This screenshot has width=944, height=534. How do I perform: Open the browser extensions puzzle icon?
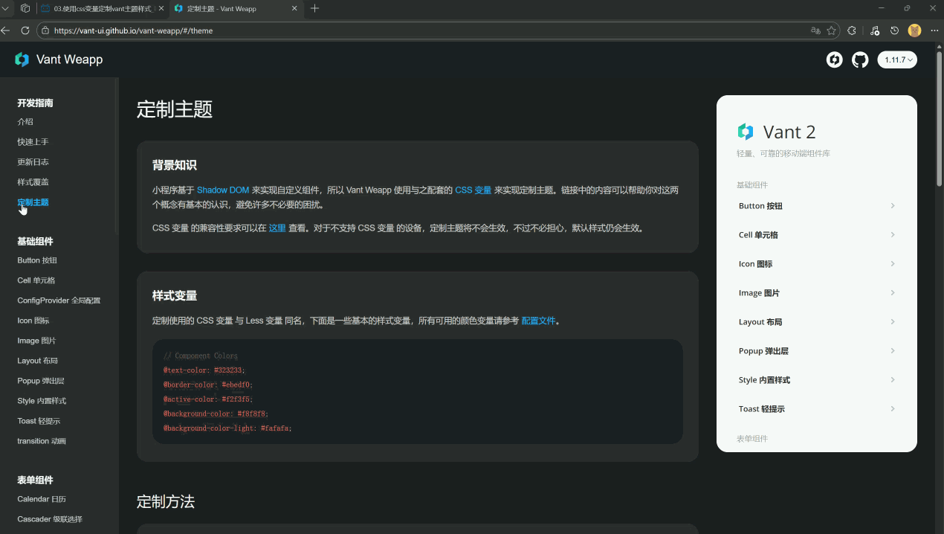pos(852,30)
